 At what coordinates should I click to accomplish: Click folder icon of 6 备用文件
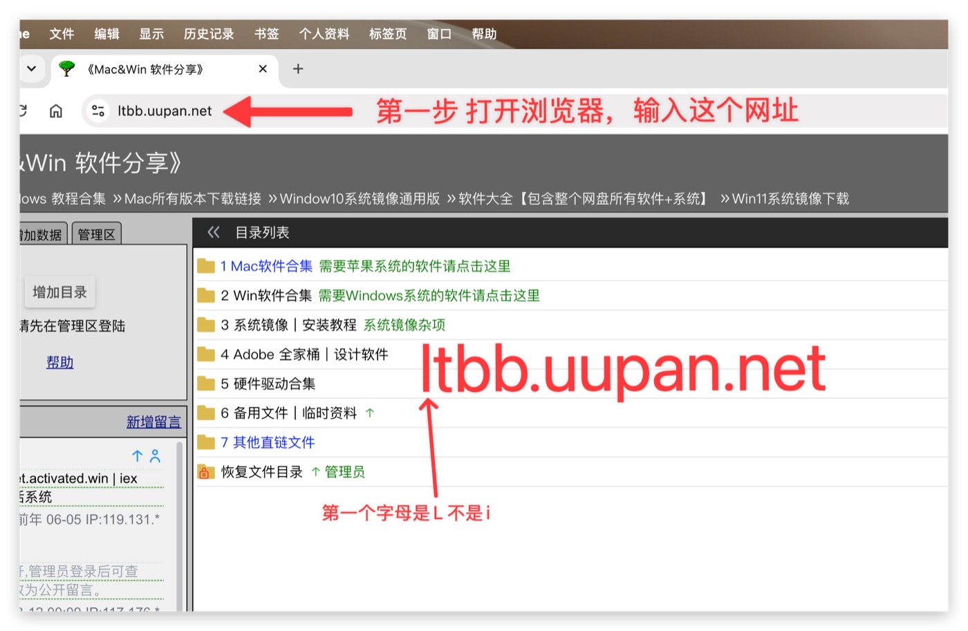pyautogui.click(x=206, y=413)
